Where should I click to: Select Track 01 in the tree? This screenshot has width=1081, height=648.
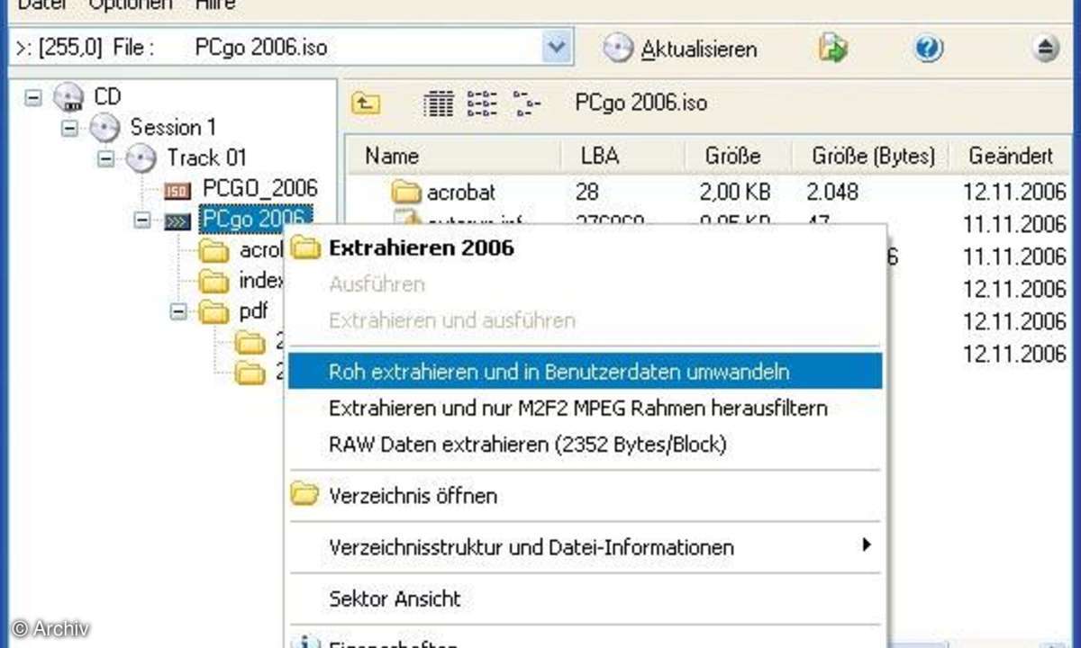[206, 158]
